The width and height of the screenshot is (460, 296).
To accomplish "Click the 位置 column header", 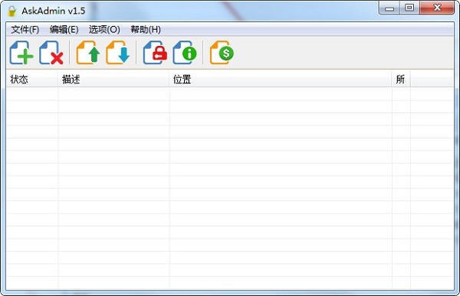I will (281, 79).
